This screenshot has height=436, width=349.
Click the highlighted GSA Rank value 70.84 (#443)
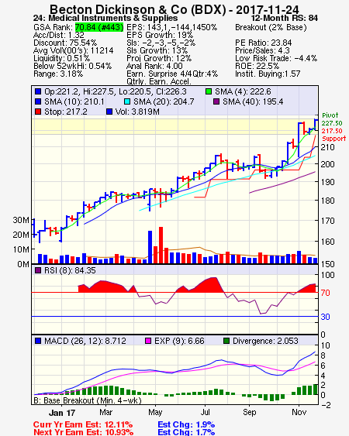coord(99,27)
